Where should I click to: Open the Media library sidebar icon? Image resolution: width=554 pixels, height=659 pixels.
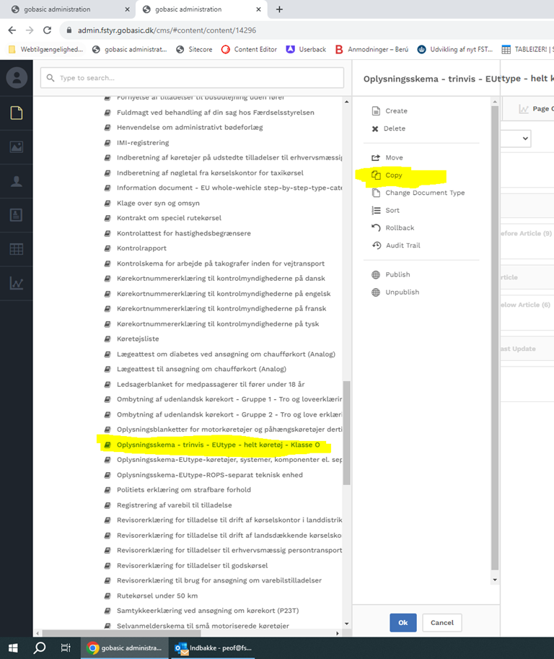click(x=17, y=147)
